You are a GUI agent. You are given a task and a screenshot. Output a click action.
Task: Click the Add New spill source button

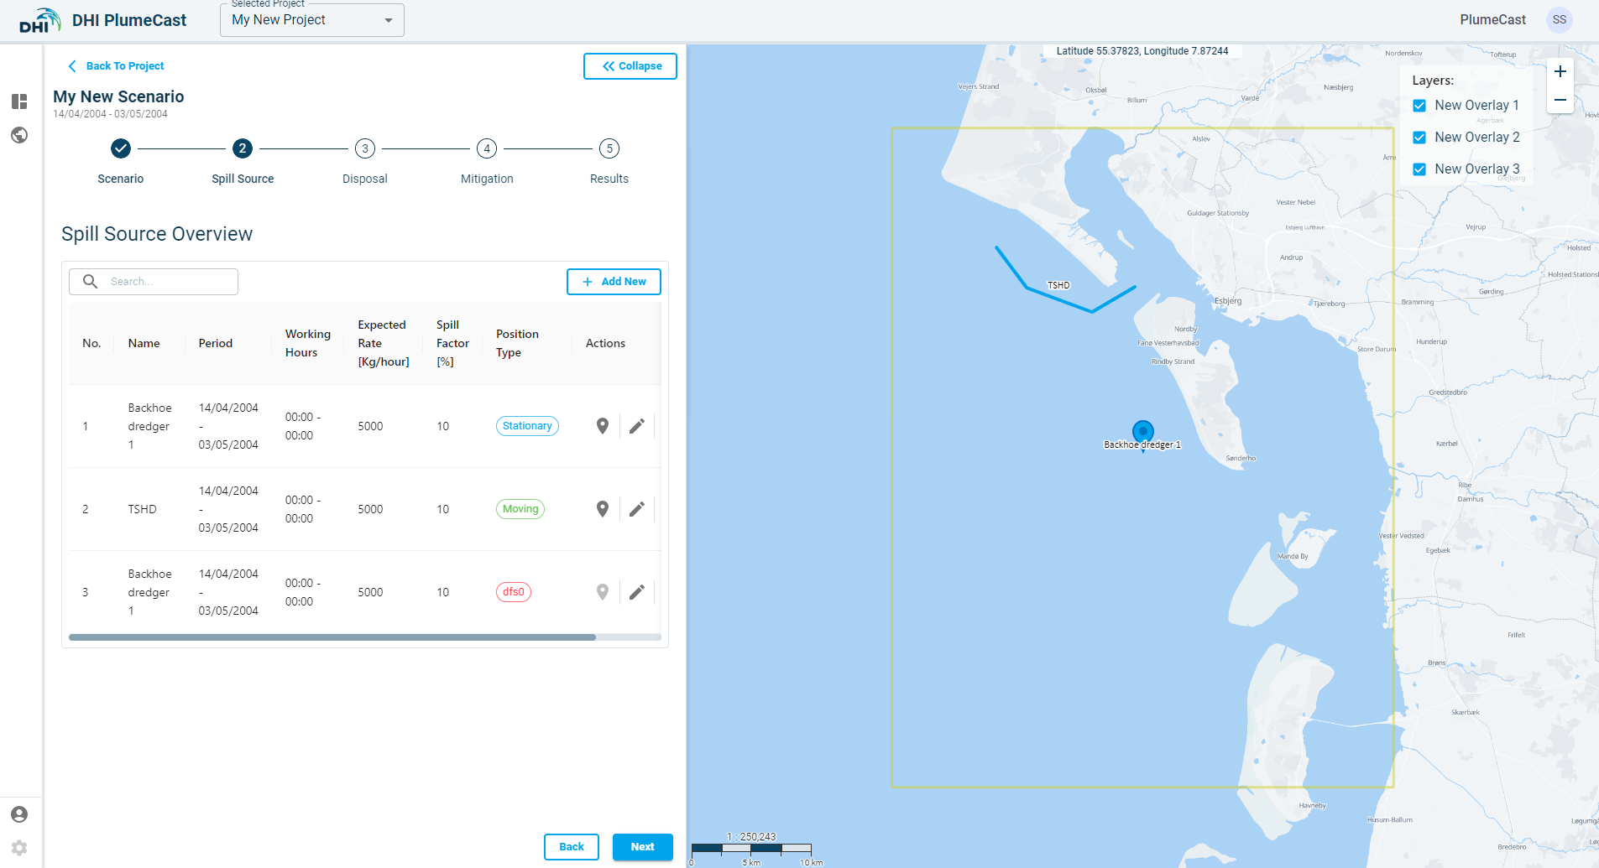(614, 282)
